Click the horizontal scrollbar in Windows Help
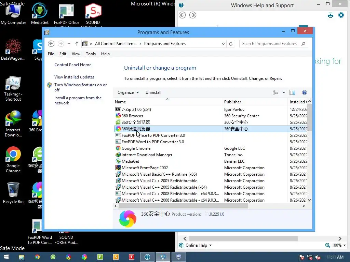The image size is (350, 262). [243, 238]
